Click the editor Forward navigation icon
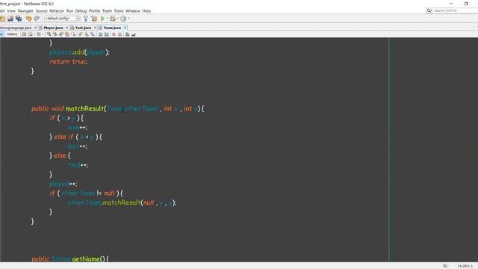This screenshot has width=478, height=269. pyautogui.click(x=39, y=34)
